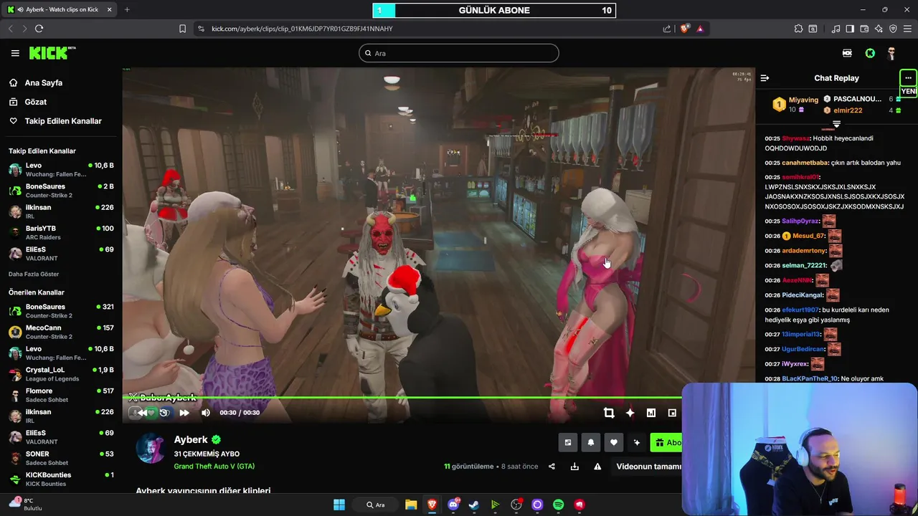Viewport: 918px width, 516px height.
Task: Open browser extensions puzzle icon
Action: [798, 29]
